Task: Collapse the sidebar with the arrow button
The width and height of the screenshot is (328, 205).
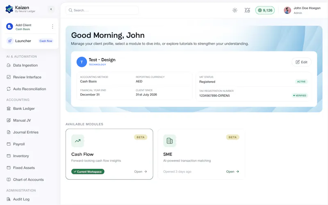Action: 51,9
